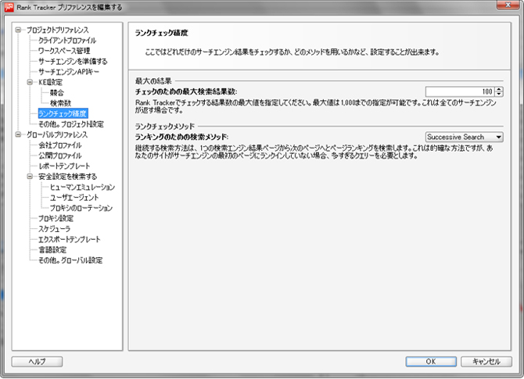Open 言語設定 settings
The width and height of the screenshot is (524, 379).
(x=52, y=250)
